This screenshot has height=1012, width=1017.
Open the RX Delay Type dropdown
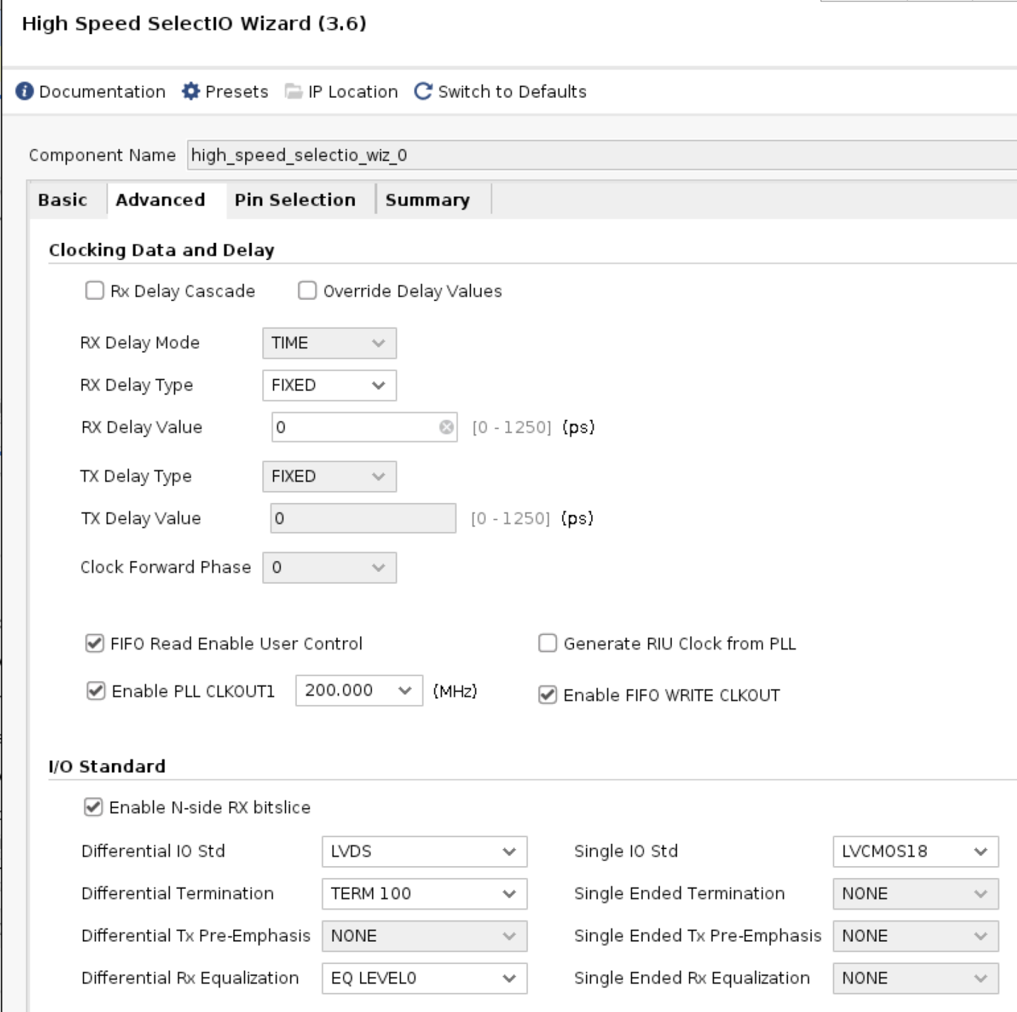329,385
